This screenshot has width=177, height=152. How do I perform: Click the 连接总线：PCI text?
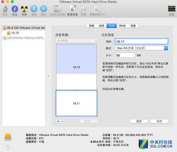point(35,138)
